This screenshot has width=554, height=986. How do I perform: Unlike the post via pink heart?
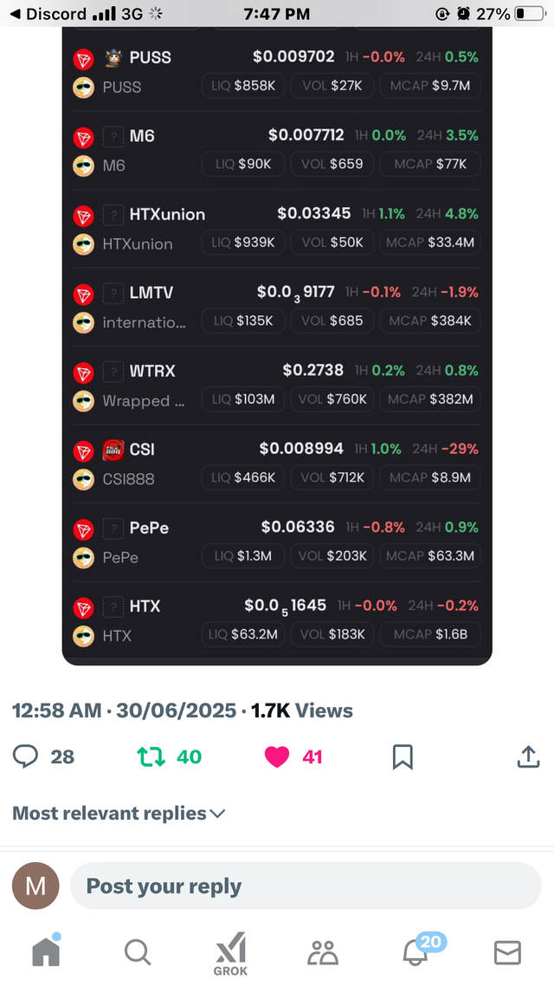(x=276, y=756)
